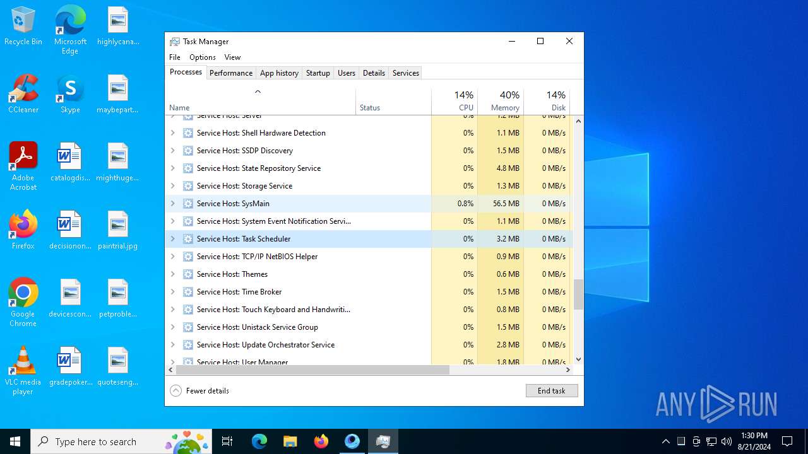
Task: Switch to the Performance tab
Action: click(x=231, y=73)
